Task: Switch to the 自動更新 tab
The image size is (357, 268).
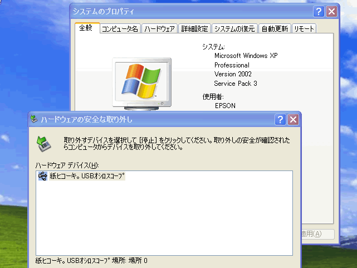Action: 275,29
